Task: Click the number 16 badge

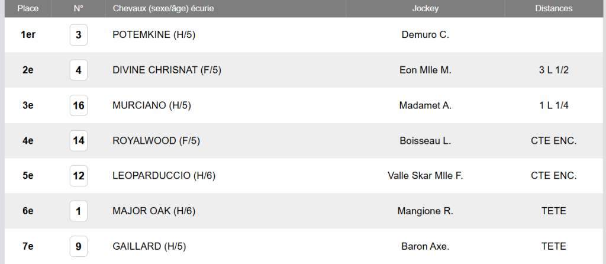Action: point(78,106)
